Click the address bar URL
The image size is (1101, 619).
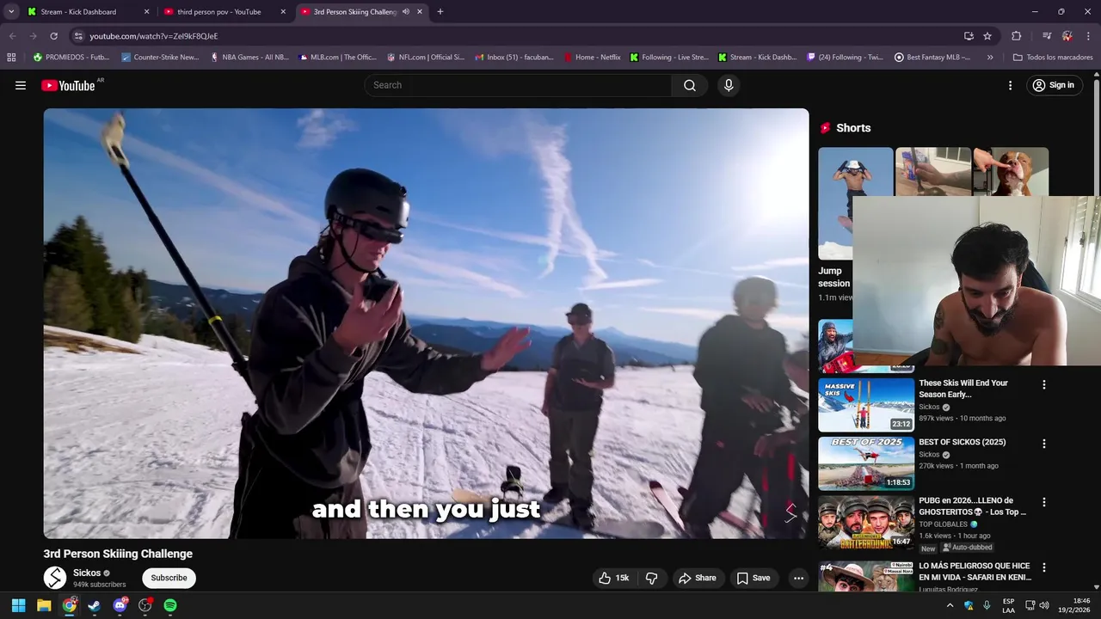pos(154,36)
